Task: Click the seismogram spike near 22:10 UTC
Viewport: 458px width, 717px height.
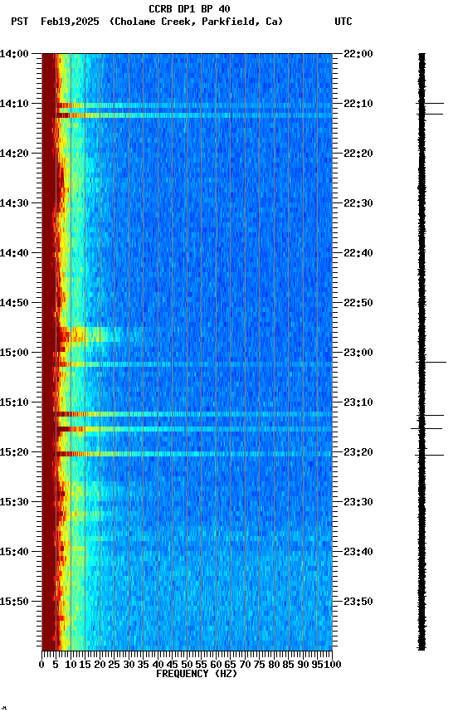Action: [430, 104]
